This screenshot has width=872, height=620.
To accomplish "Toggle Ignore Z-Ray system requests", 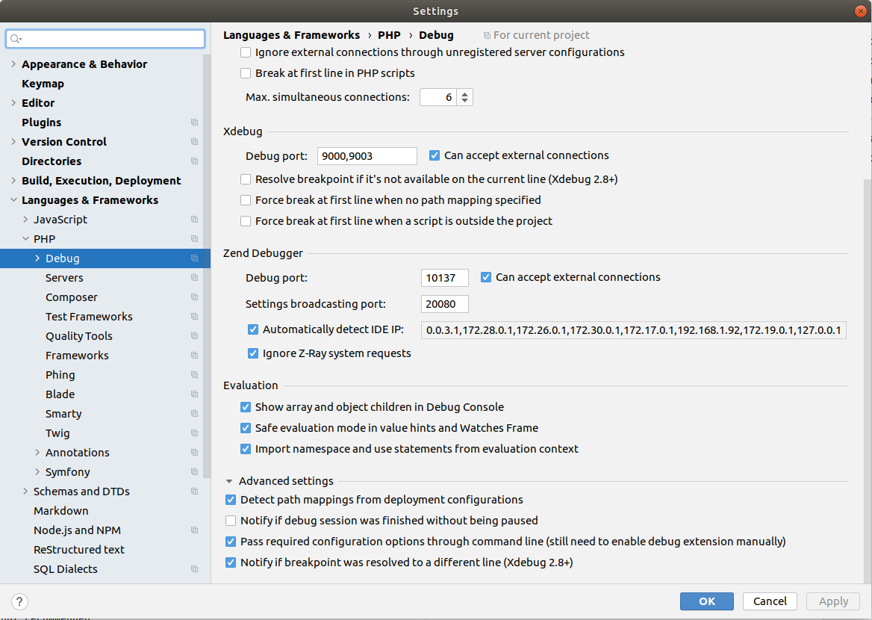I will pyautogui.click(x=253, y=353).
